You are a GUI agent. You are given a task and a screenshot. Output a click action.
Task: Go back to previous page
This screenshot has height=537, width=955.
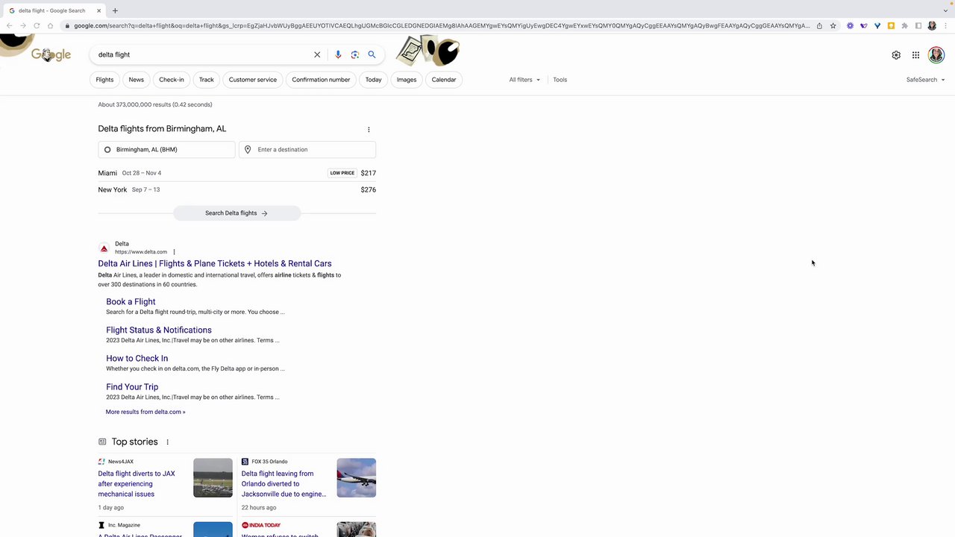[x=9, y=25]
